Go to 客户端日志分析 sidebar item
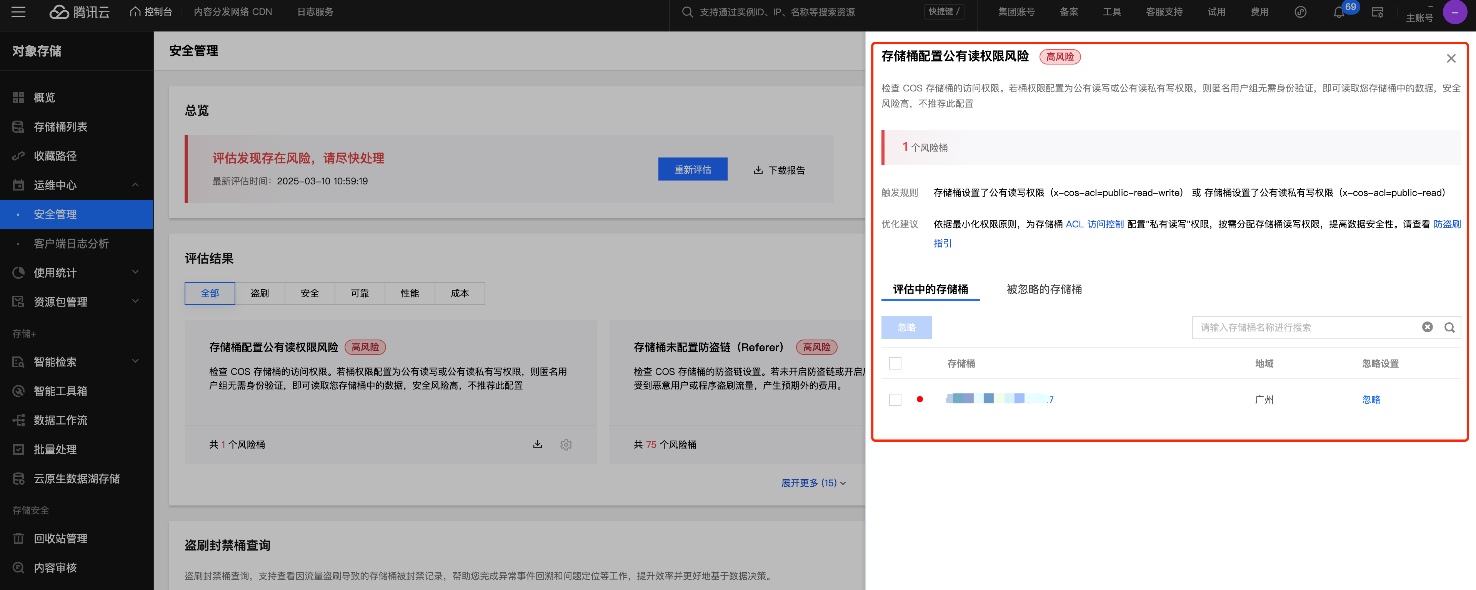This screenshot has height=590, width=1476. [x=77, y=243]
